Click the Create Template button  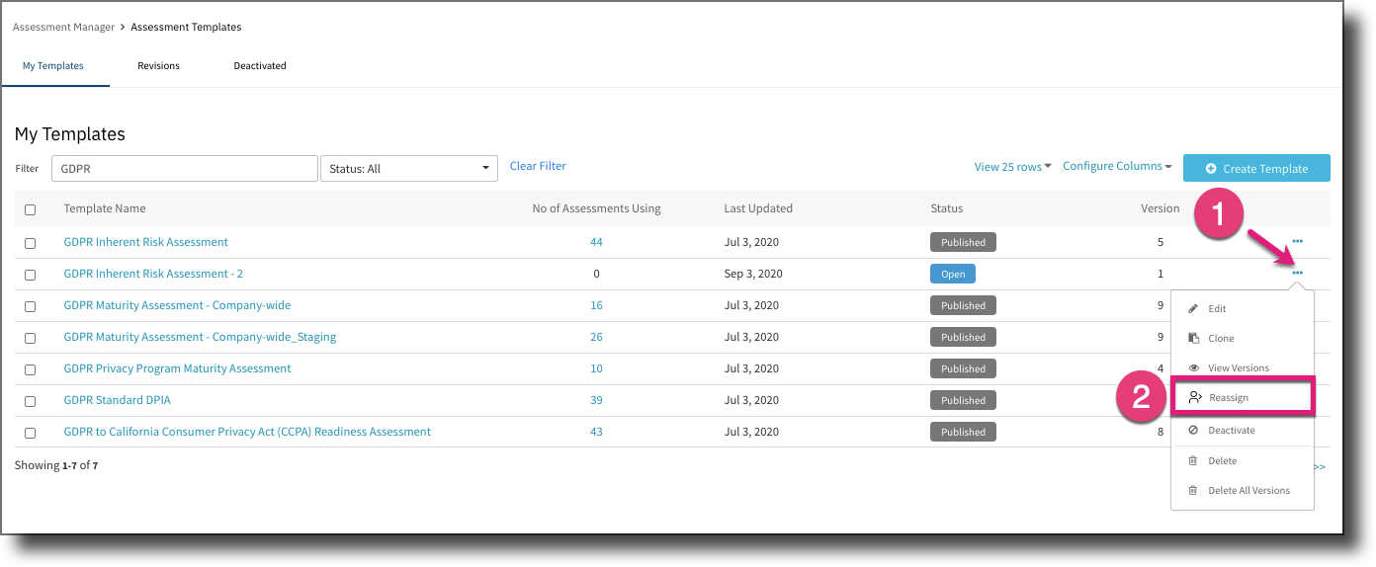pos(1256,168)
